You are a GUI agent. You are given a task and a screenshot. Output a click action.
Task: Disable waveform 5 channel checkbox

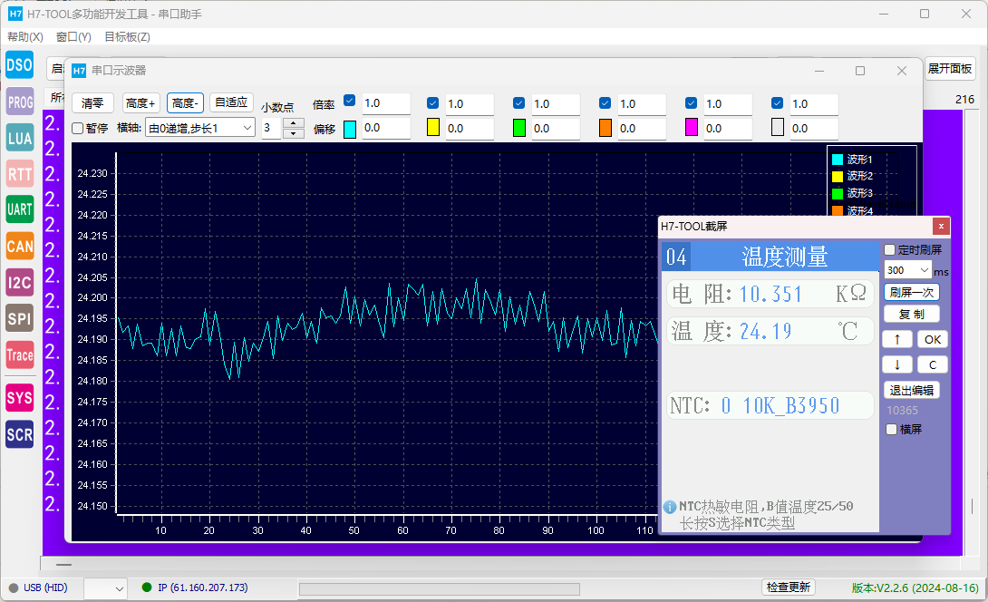click(x=692, y=103)
